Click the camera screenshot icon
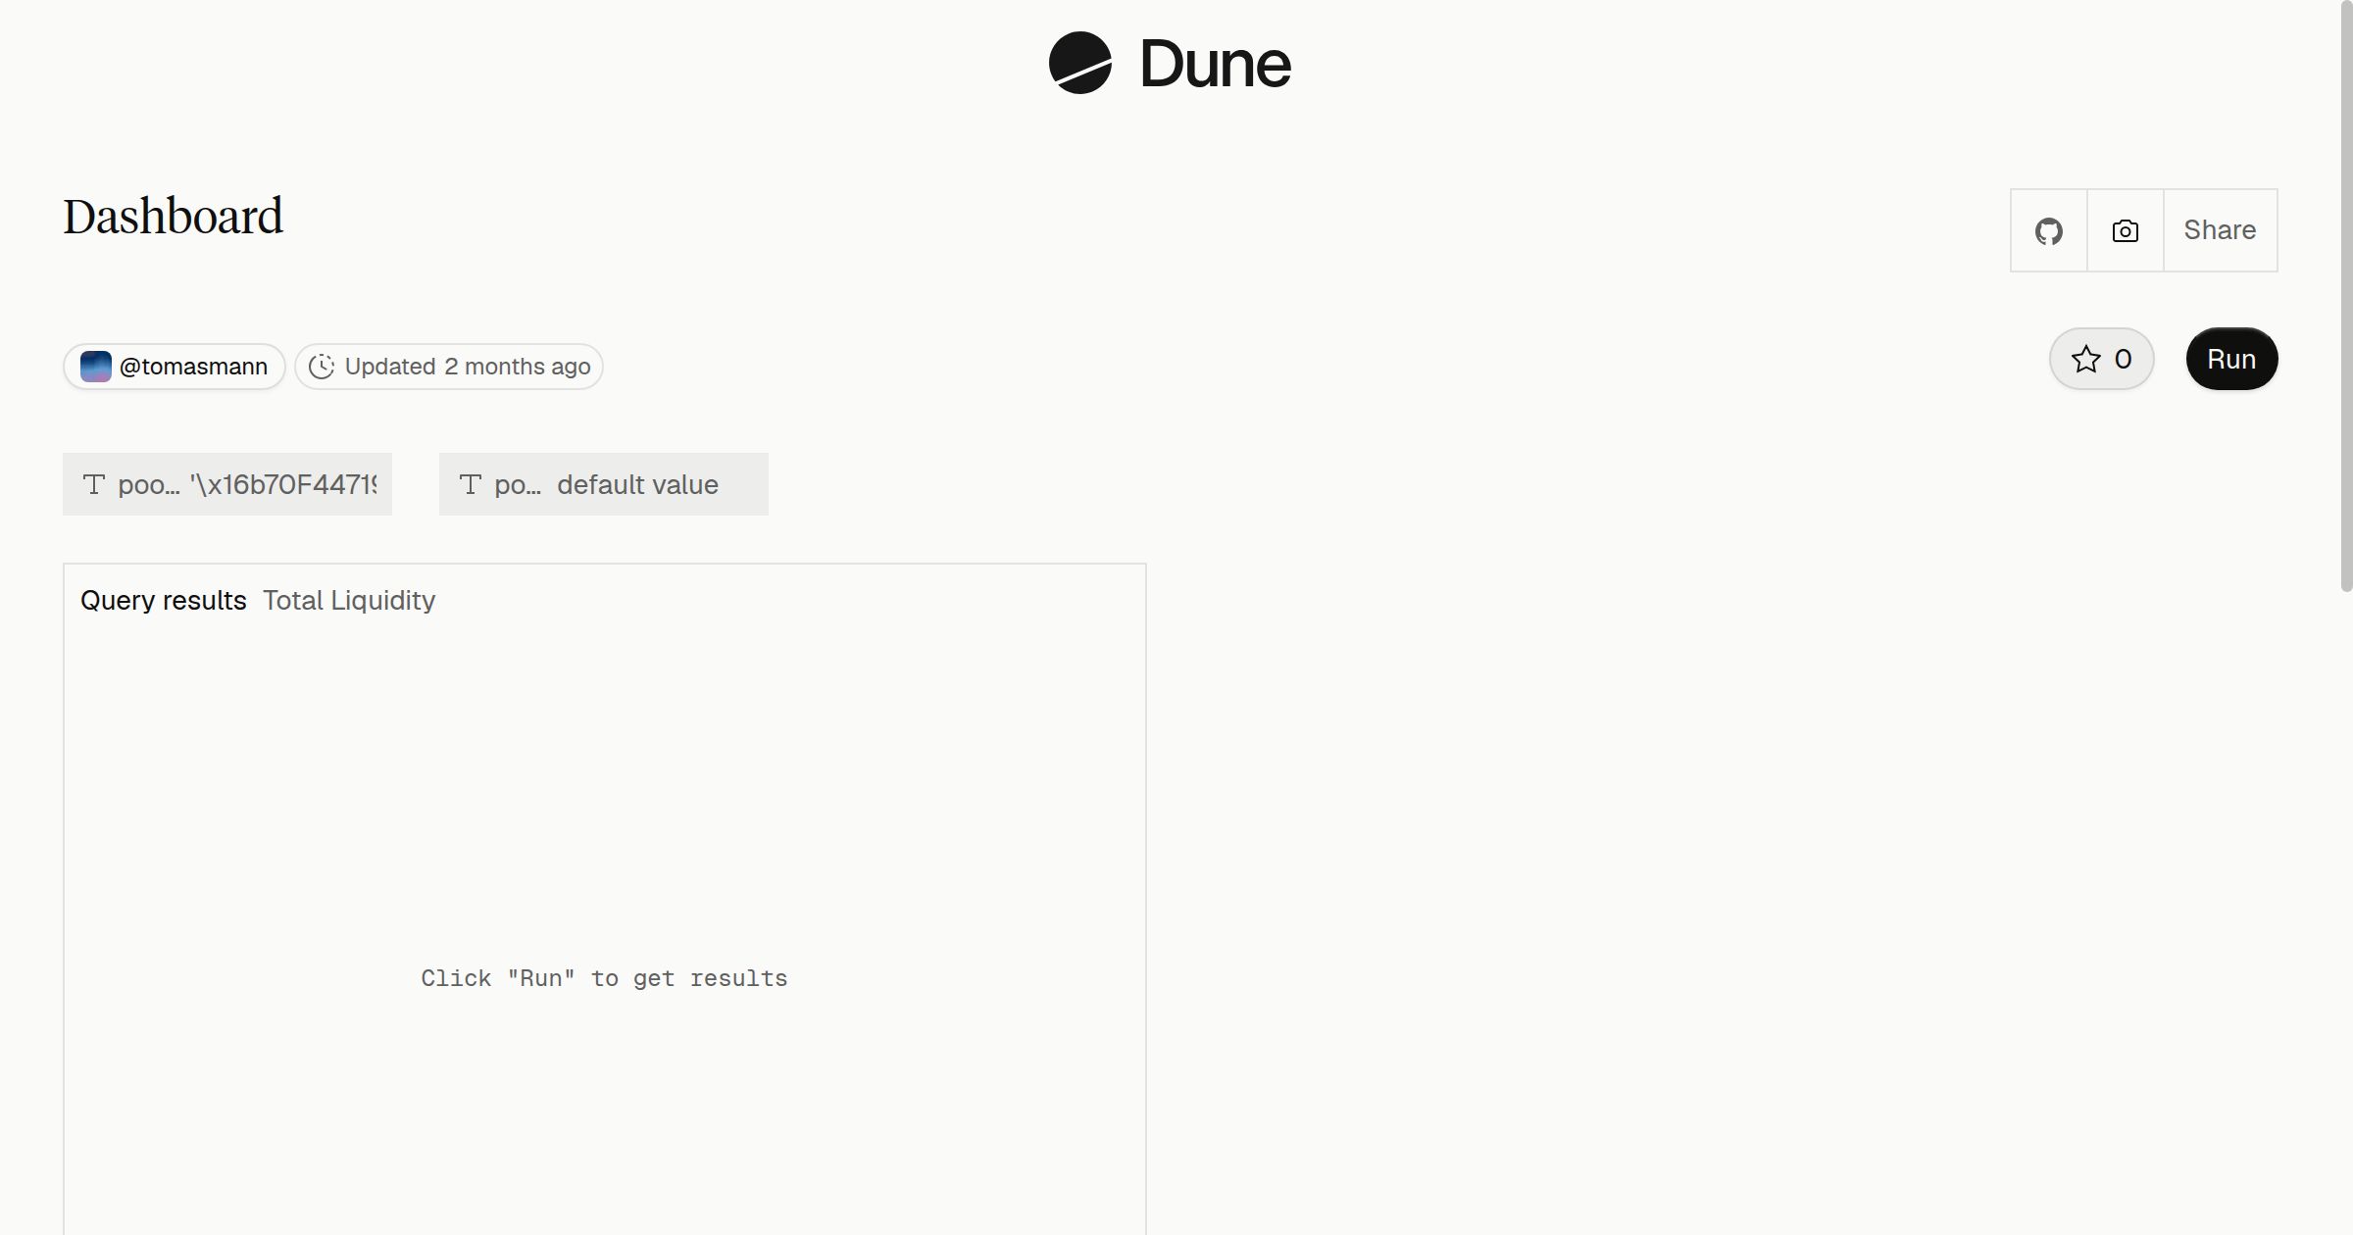 [x=2126, y=230]
